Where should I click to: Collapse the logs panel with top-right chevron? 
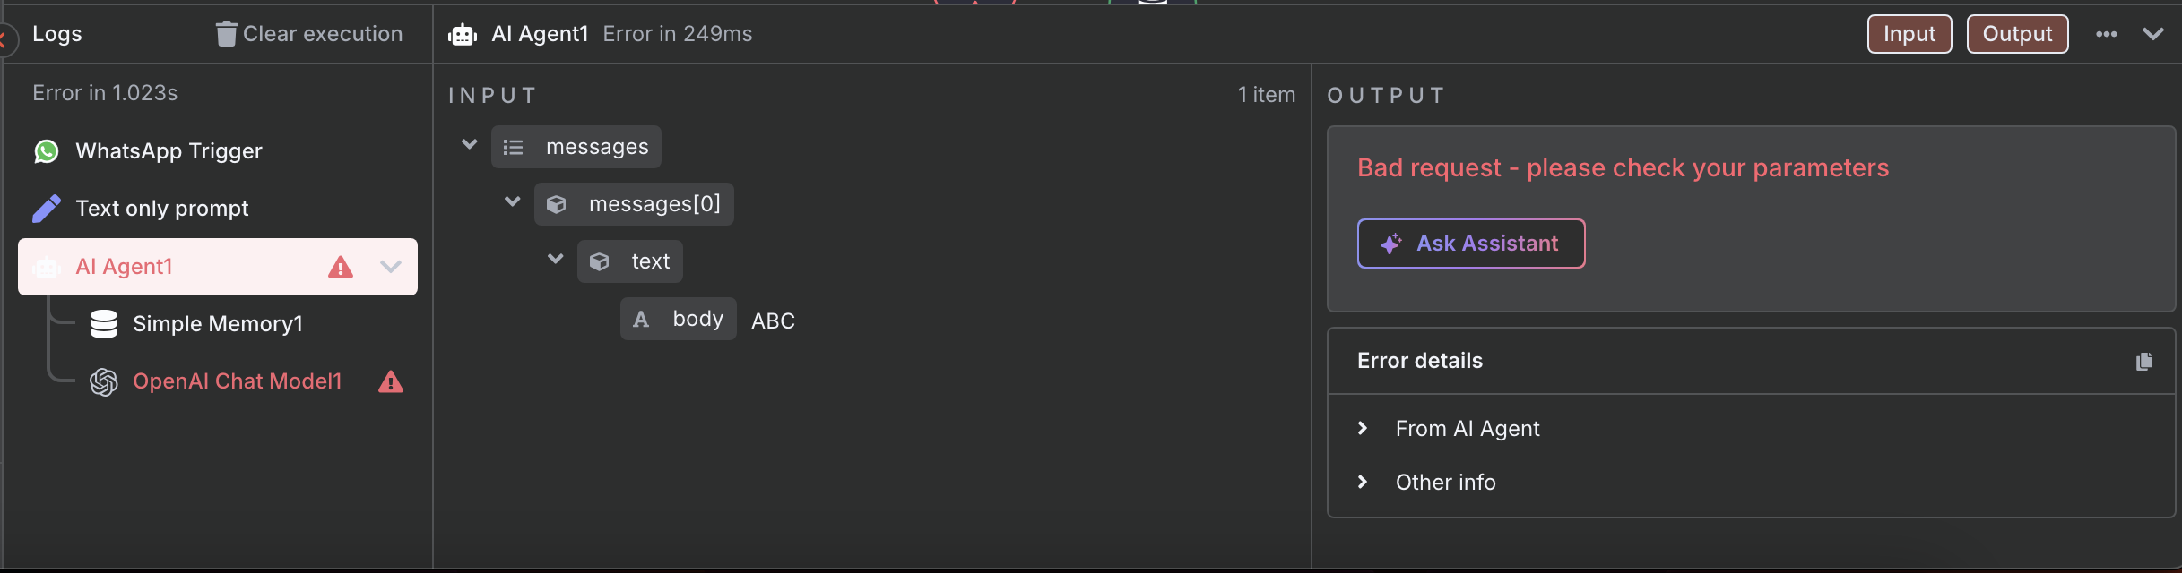(2153, 34)
